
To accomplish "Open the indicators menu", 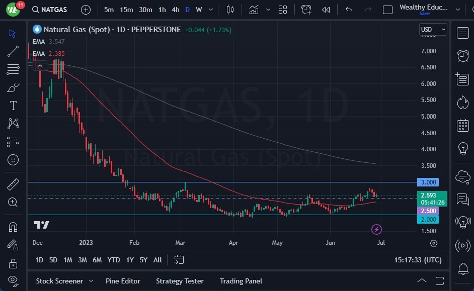I will (x=254, y=10).
